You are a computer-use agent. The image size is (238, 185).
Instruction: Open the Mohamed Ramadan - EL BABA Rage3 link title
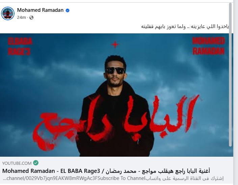tap(106, 171)
